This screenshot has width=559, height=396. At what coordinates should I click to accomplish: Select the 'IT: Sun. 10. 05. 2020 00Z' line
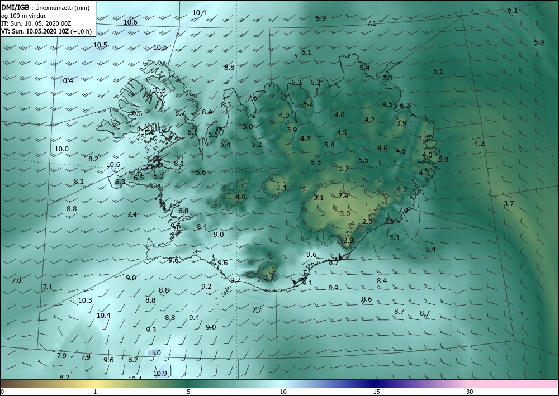(36, 23)
